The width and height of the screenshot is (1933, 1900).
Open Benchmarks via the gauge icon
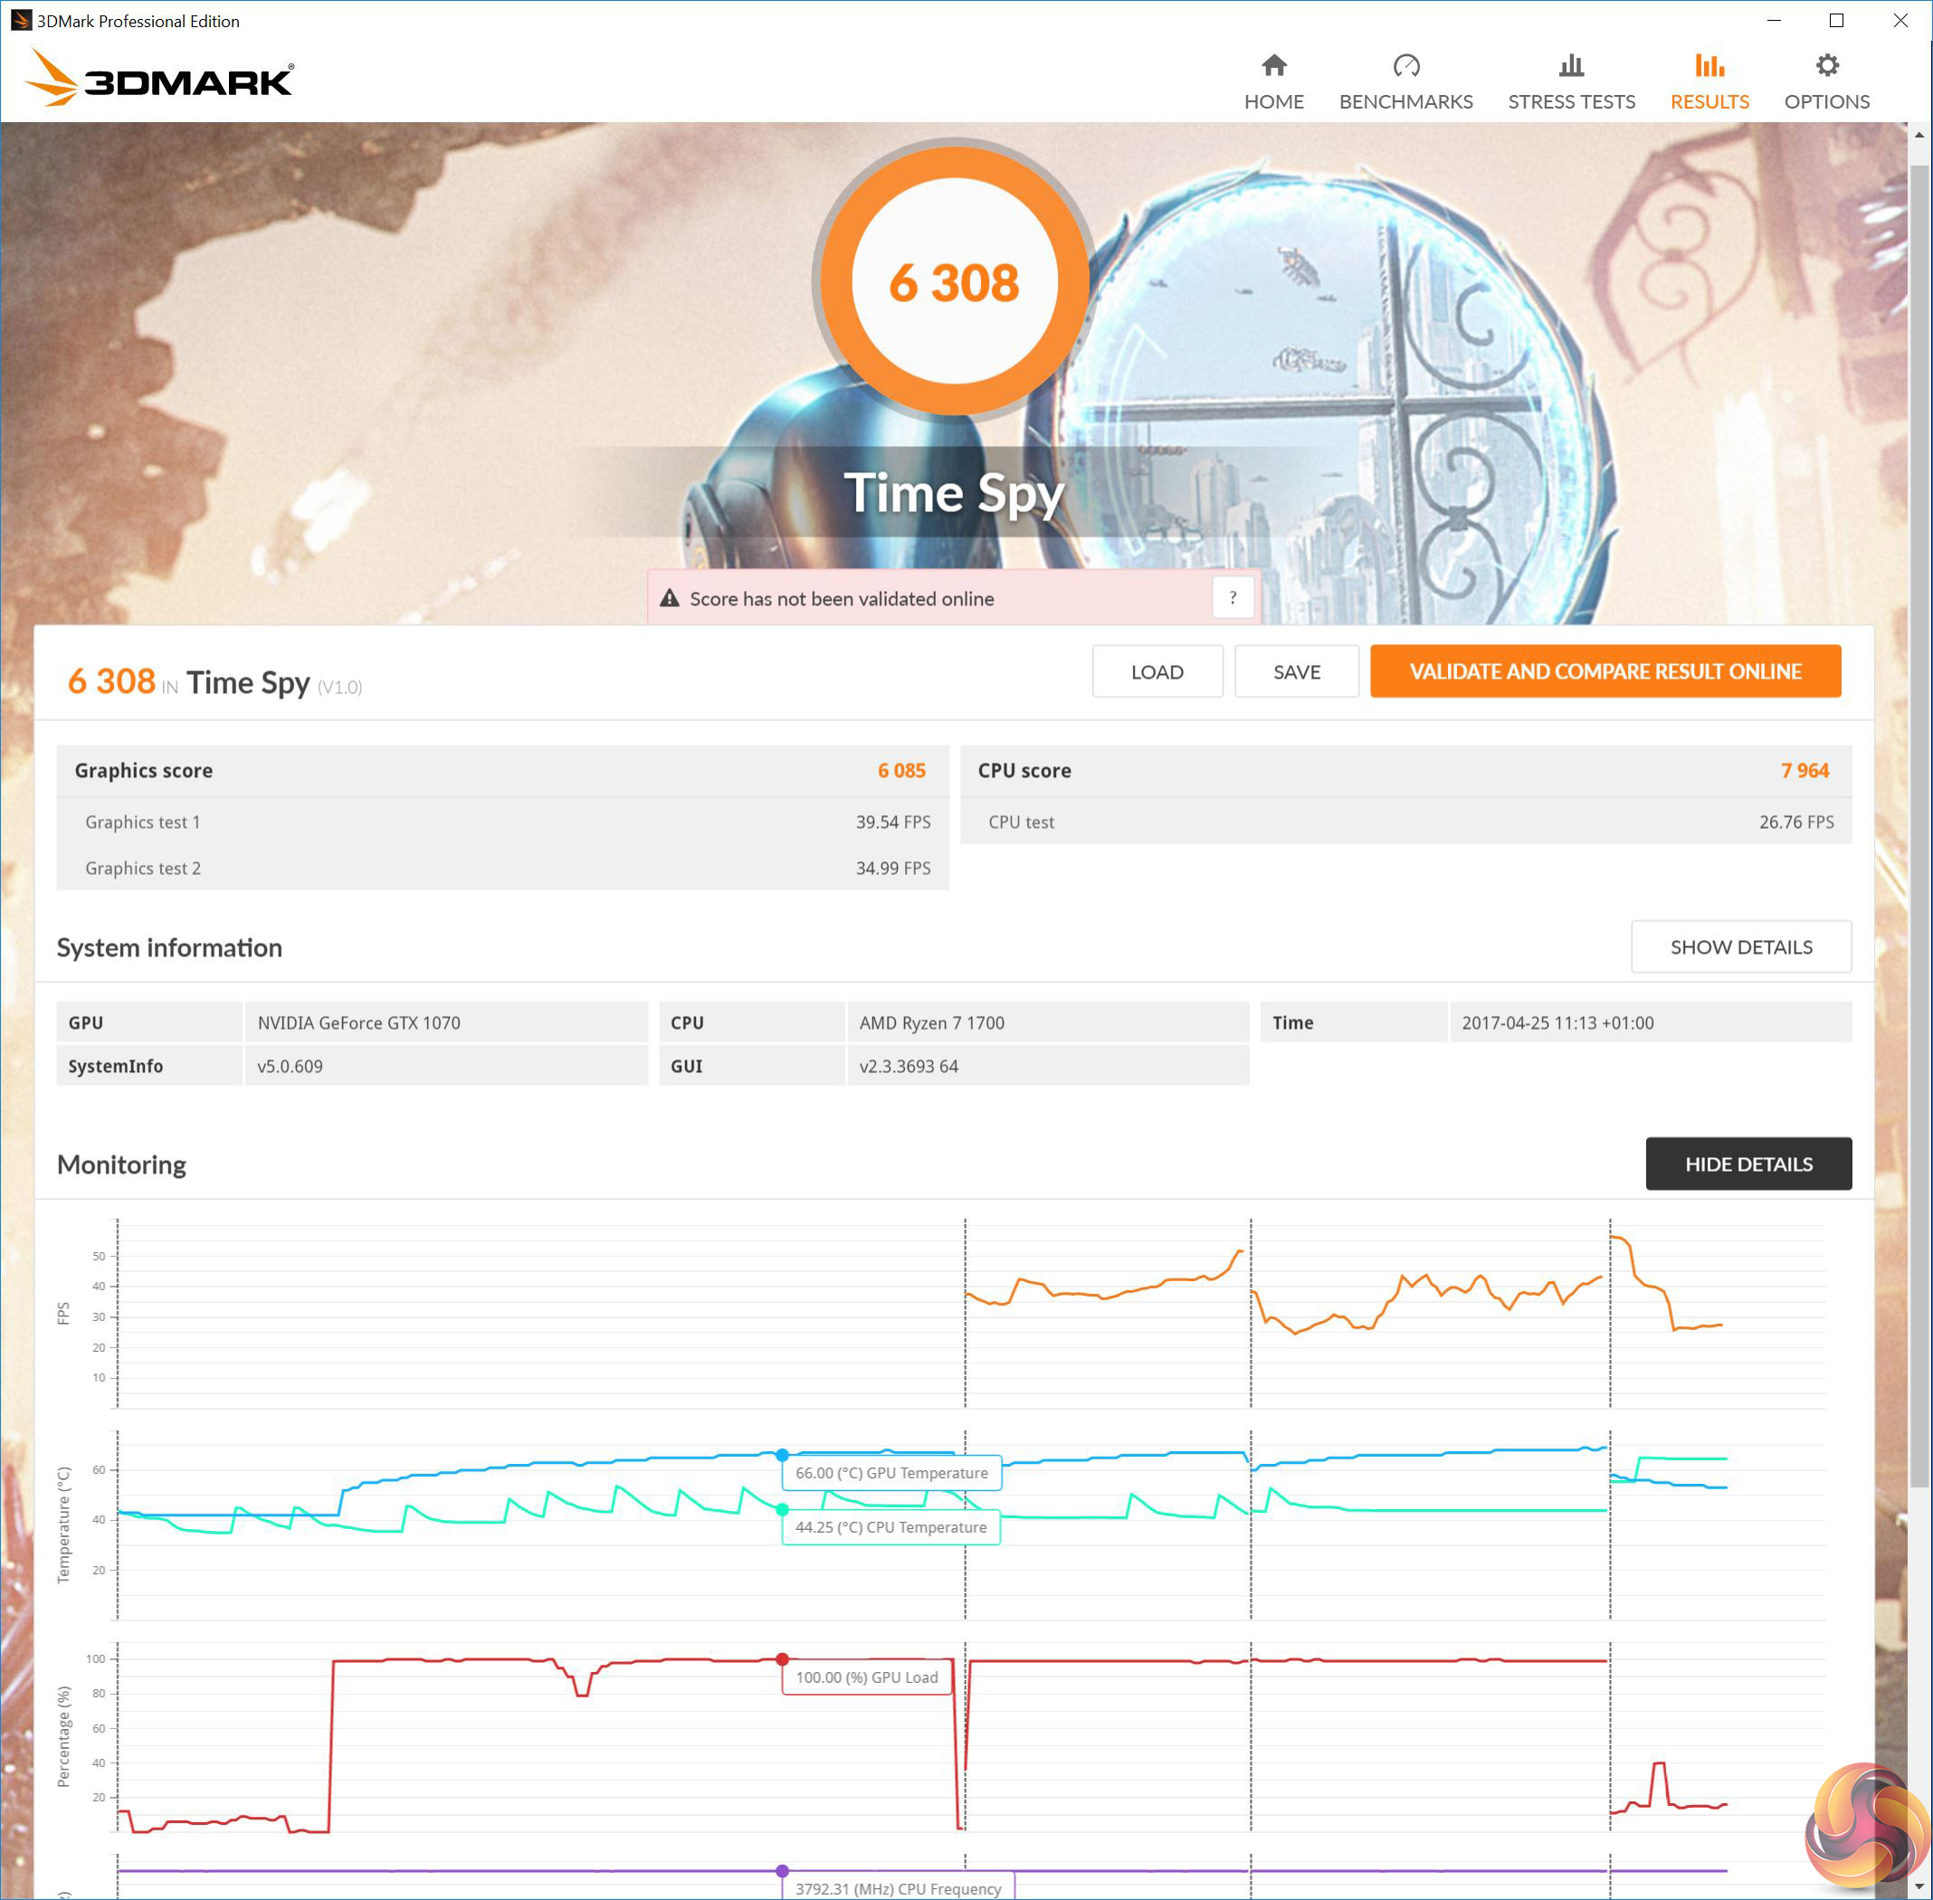[1405, 66]
